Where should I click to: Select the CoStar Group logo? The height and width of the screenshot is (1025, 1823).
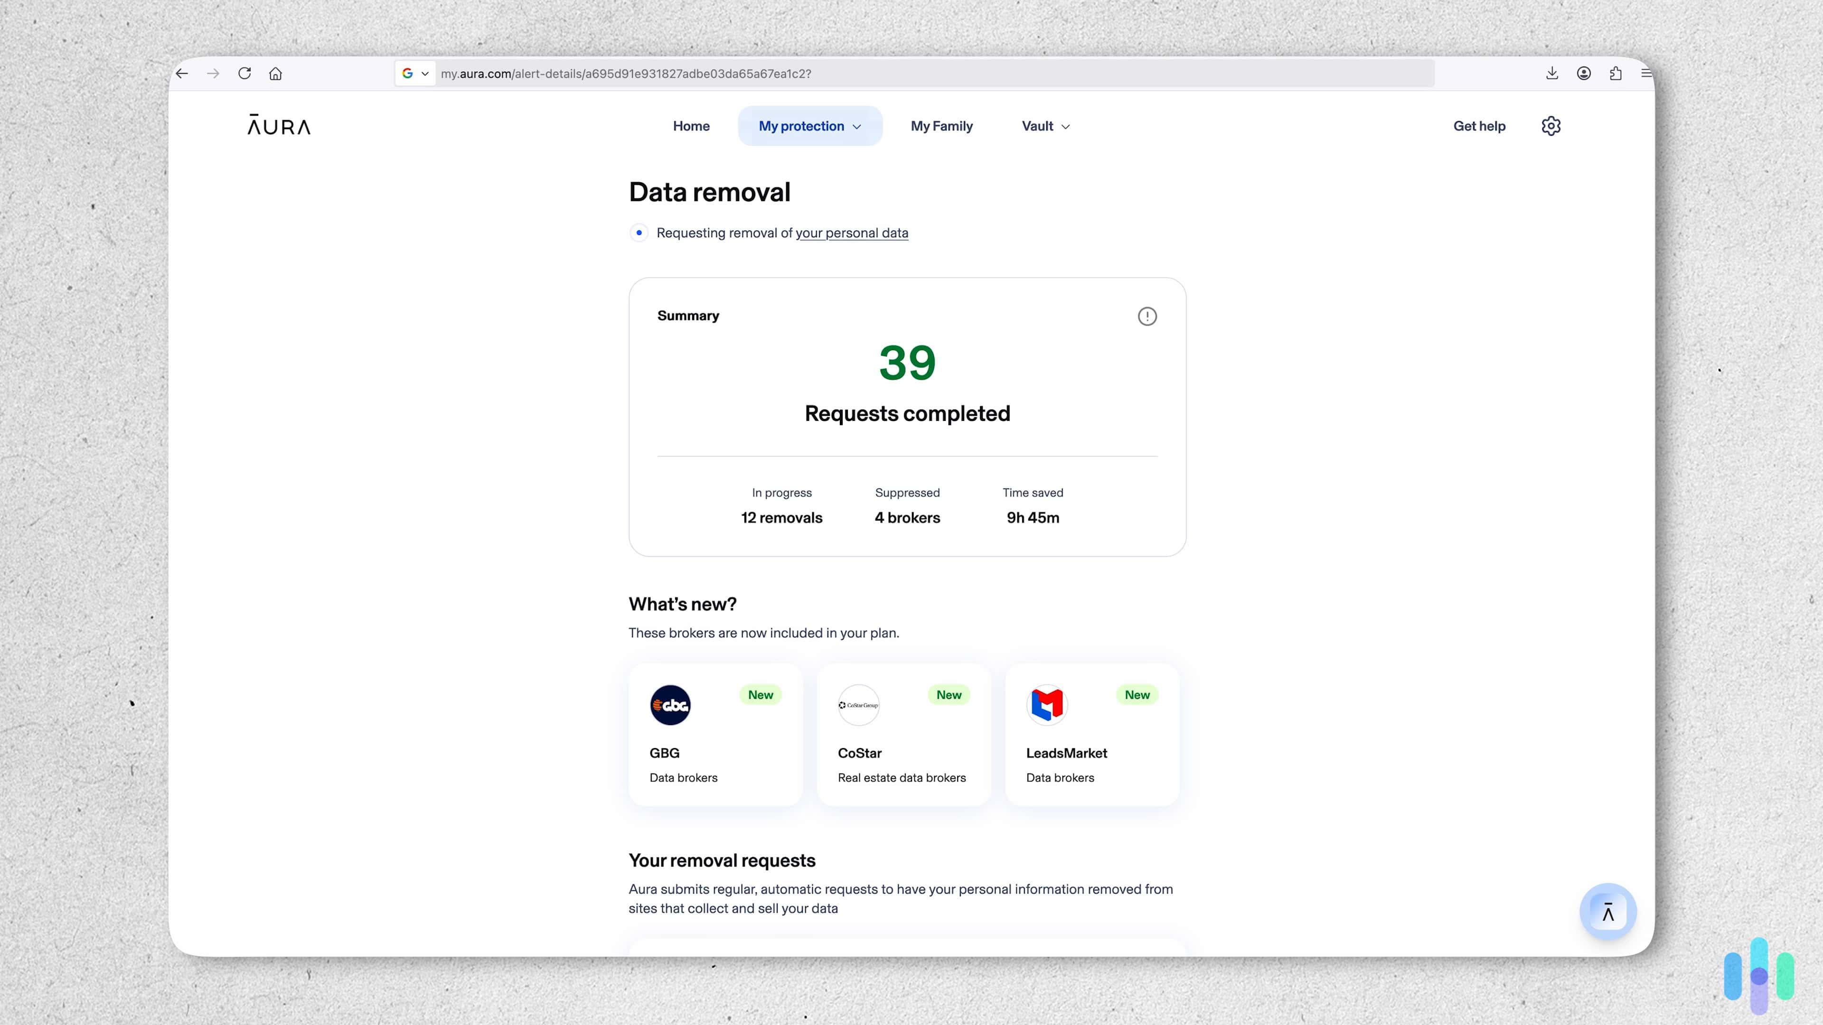[x=858, y=705]
